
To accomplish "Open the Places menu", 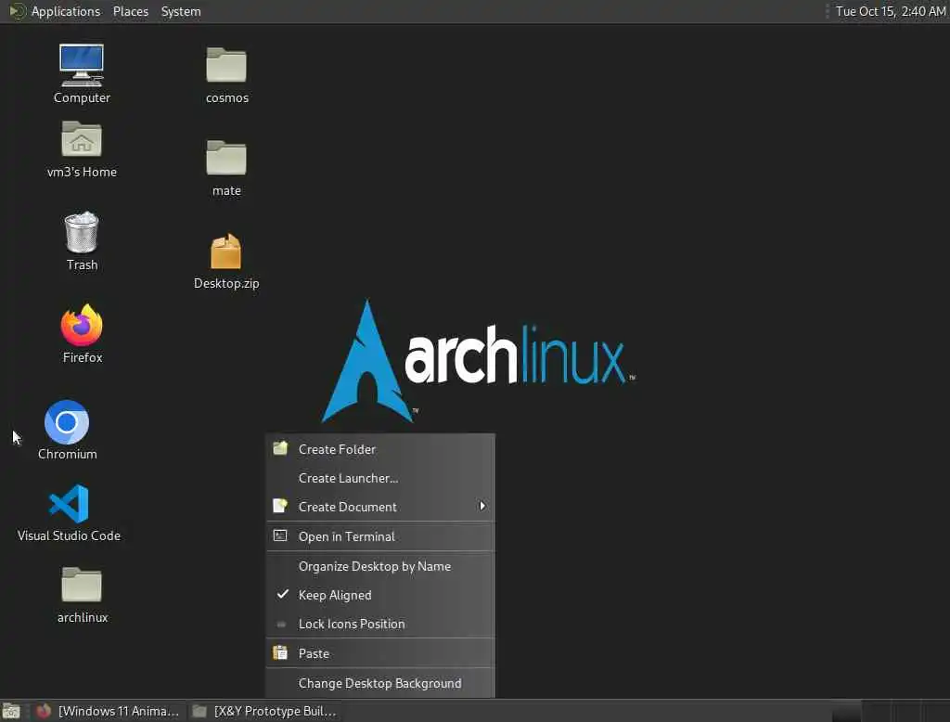I will [130, 11].
